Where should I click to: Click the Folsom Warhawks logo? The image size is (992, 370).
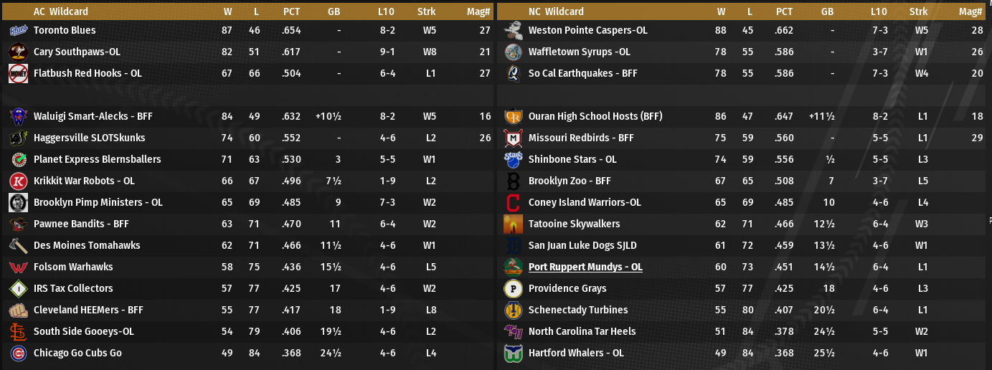18,267
